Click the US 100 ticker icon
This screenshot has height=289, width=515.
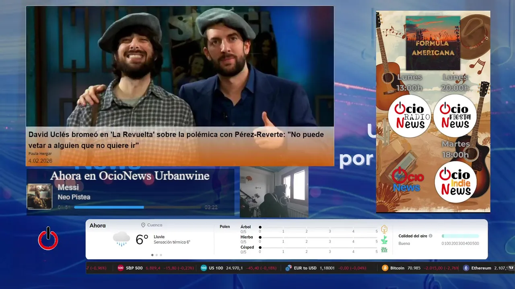[204, 268]
